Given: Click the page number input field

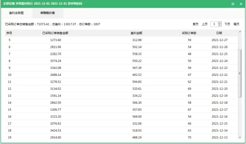Looking at the screenshot, I should coord(214,24).
